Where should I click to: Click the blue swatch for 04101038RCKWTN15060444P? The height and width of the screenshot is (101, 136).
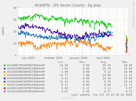pos(5,69)
